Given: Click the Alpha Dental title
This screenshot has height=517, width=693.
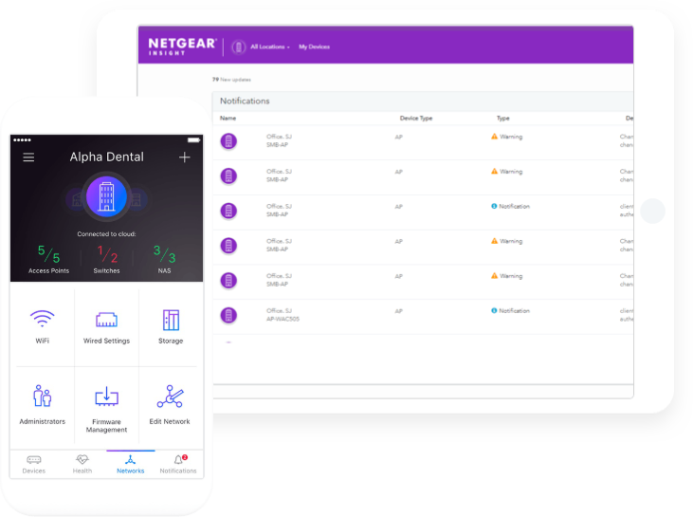Looking at the screenshot, I should [106, 157].
